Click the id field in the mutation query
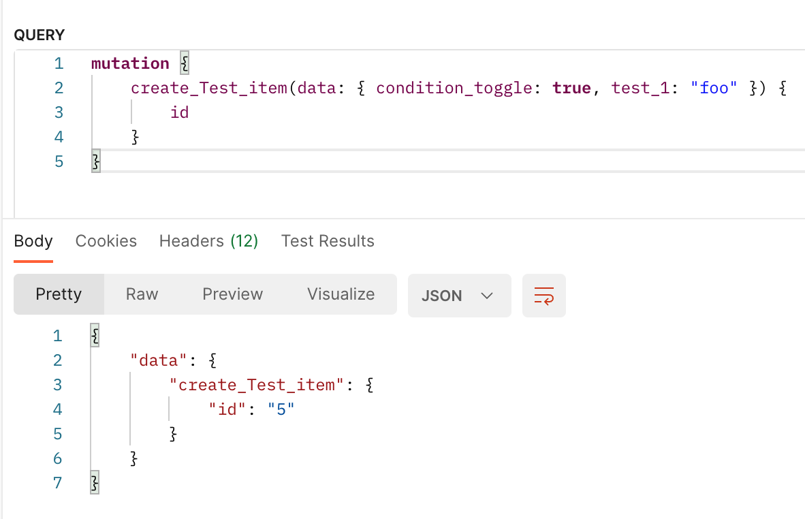The width and height of the screenshot is (805, 519). pyautogui.click(x=179, y=112)
